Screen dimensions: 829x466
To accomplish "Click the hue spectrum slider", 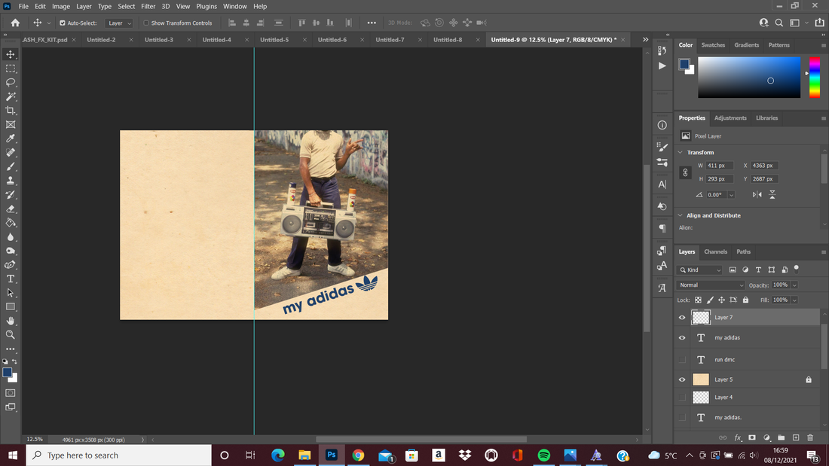I will point(815,77).
